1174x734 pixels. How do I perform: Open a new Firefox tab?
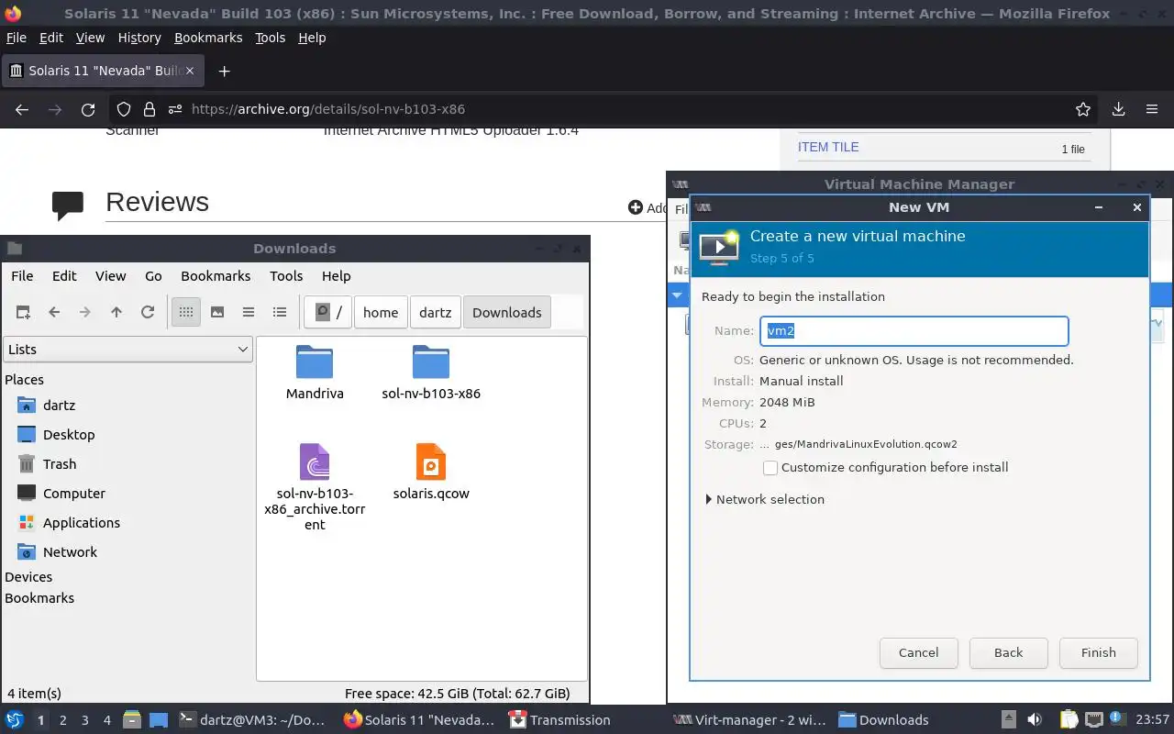pos(224,71)
